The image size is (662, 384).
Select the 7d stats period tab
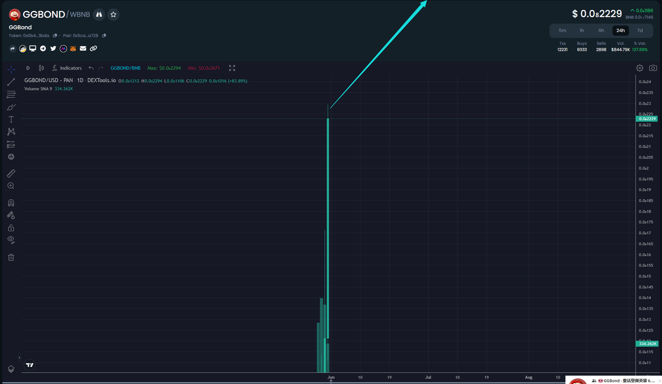point(640,31)
